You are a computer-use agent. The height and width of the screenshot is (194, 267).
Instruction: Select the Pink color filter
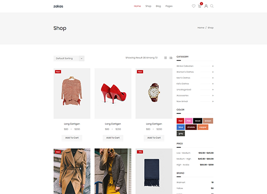(188, 121)
